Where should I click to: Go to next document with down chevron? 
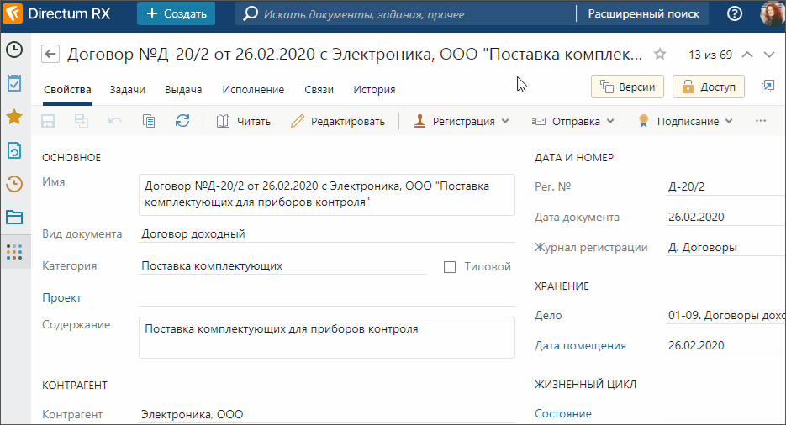pos(769,55)
